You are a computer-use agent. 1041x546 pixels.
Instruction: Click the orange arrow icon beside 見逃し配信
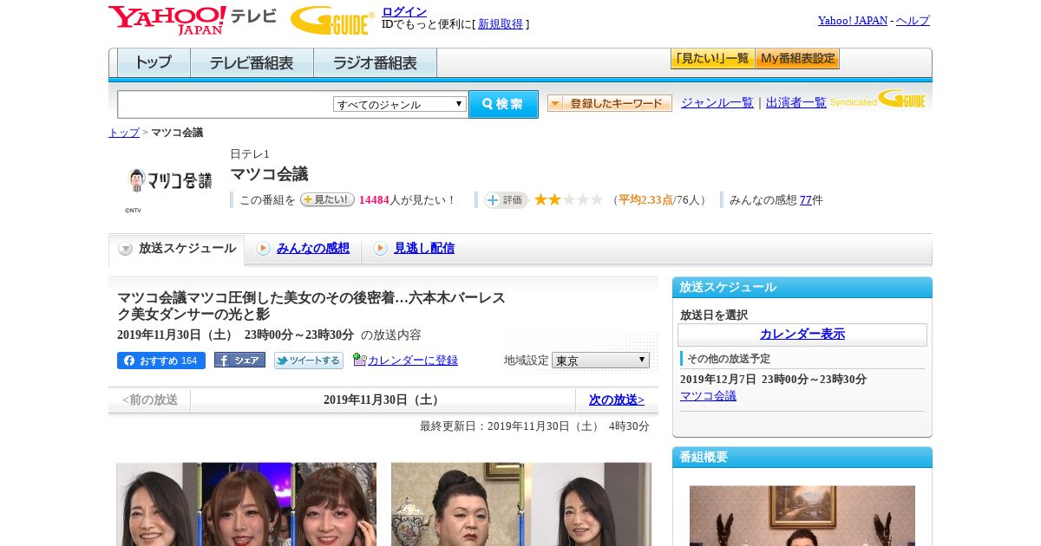click(x=380, y=249)
